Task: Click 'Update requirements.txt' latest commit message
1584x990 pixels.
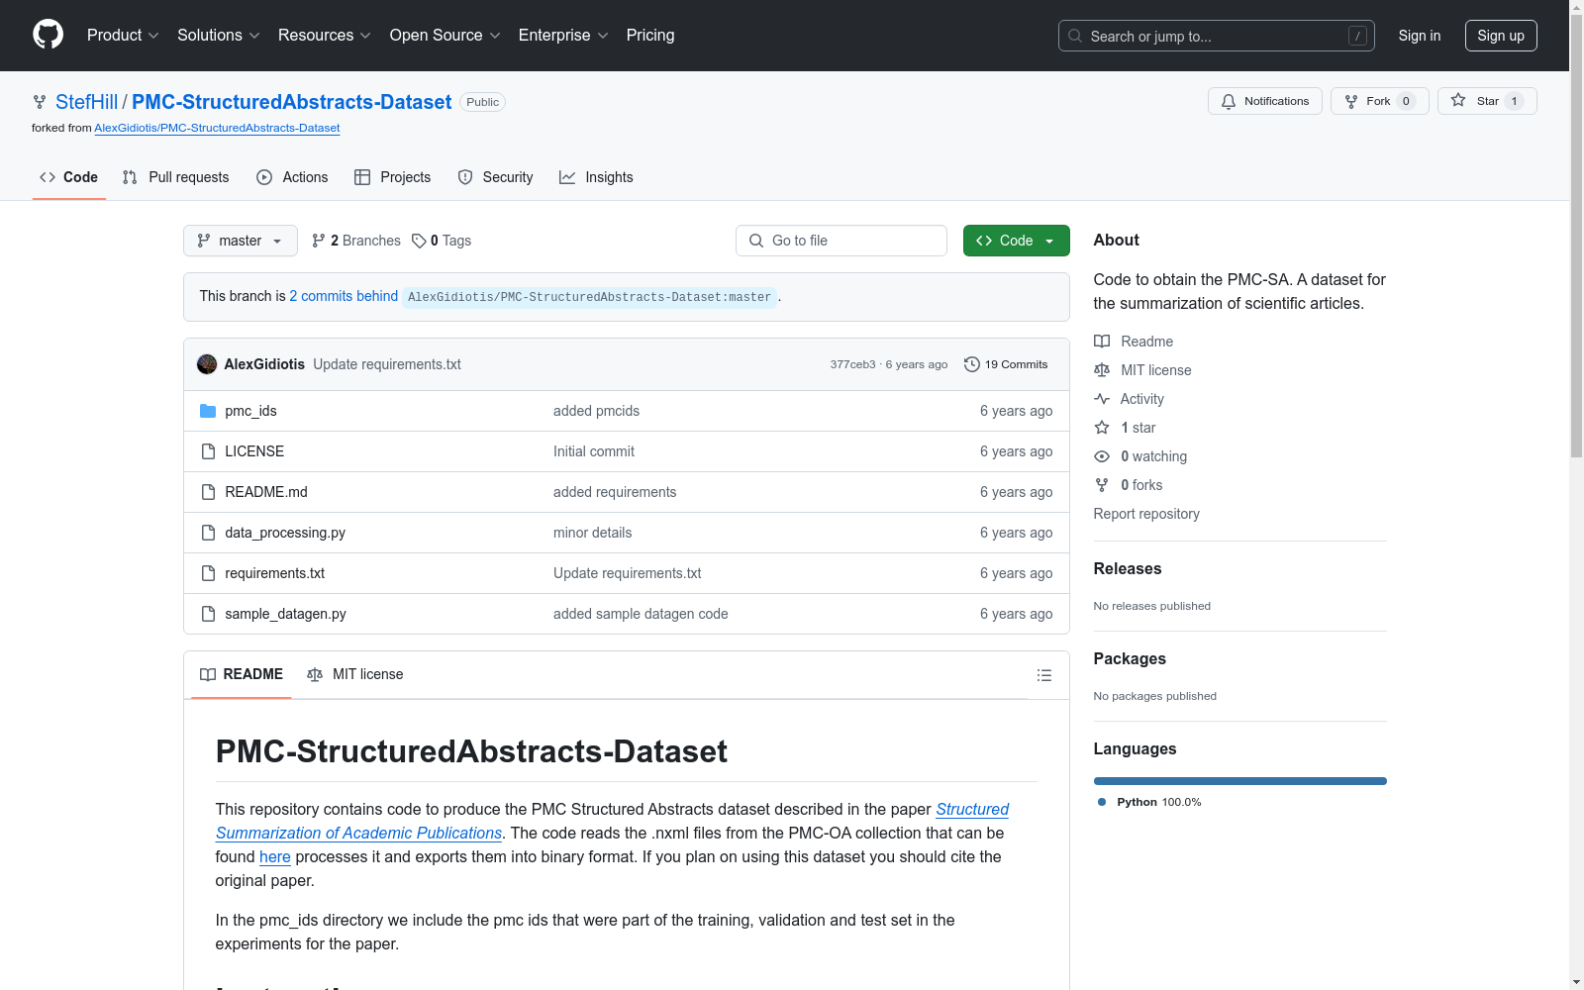Action: (387, 364)
